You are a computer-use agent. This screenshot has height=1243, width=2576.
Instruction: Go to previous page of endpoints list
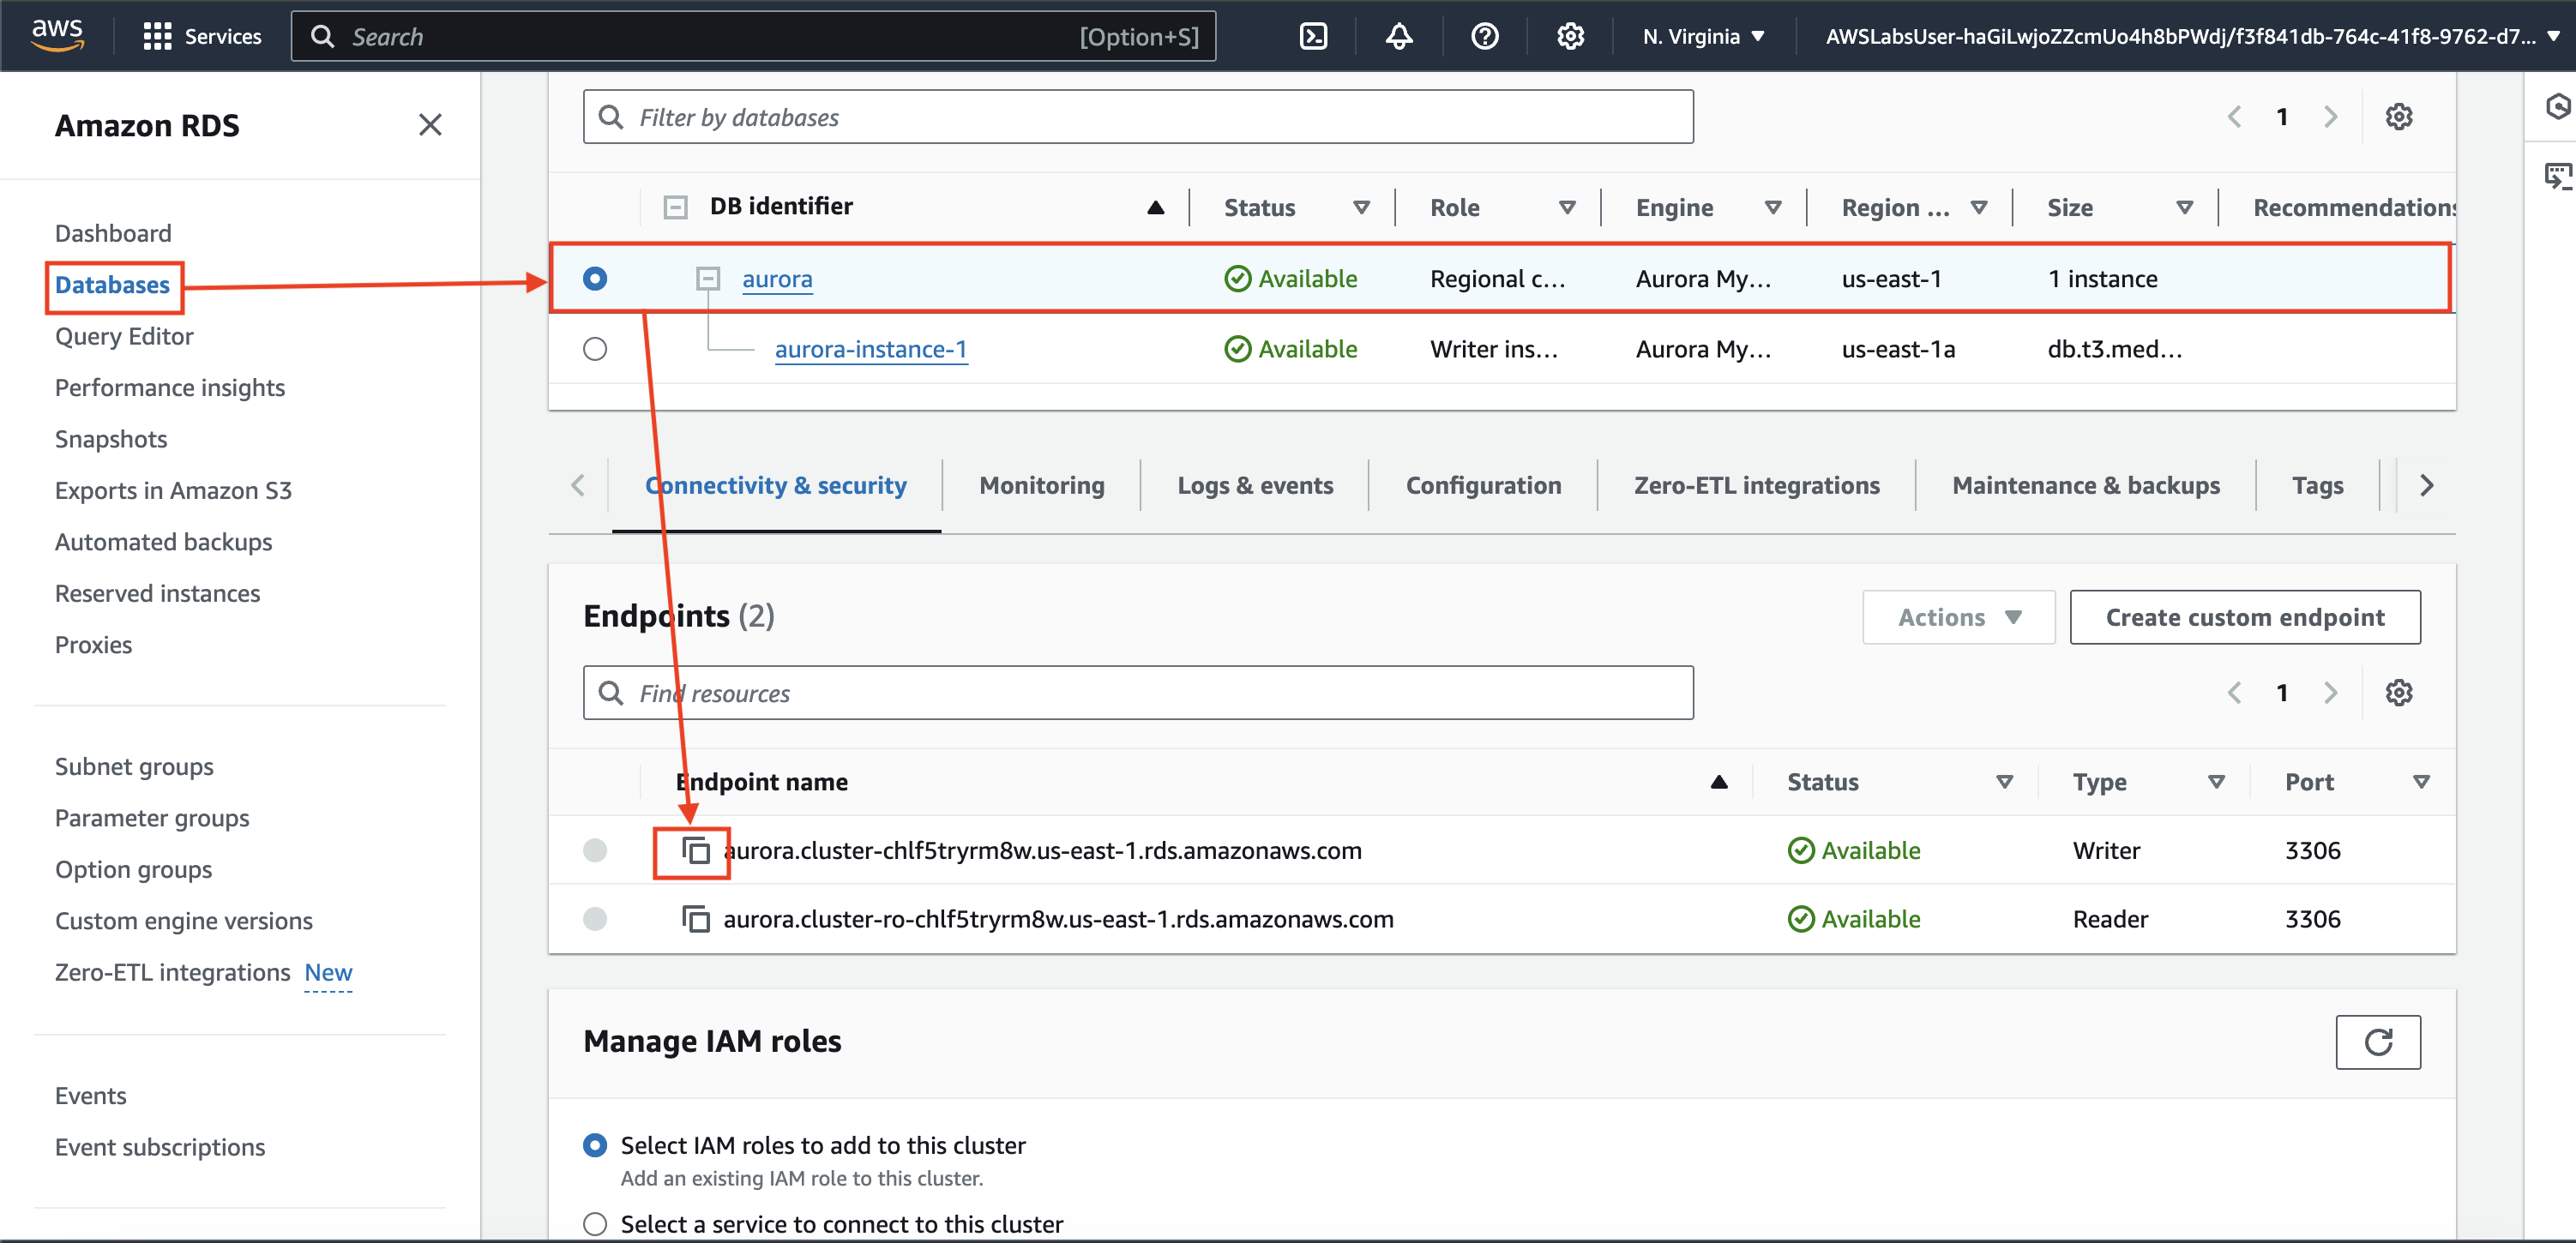tap(2234, 693)
